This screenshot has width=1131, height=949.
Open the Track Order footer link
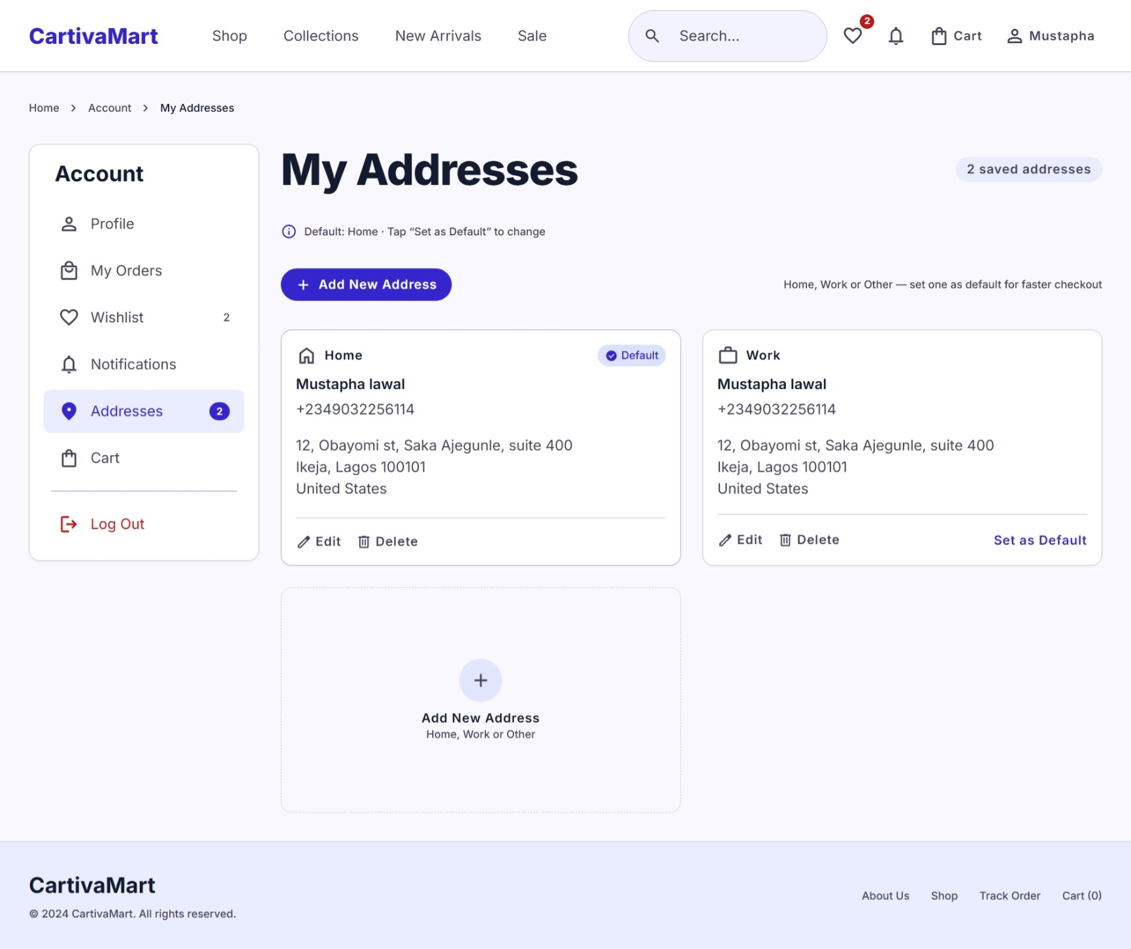pos(1009,896)
